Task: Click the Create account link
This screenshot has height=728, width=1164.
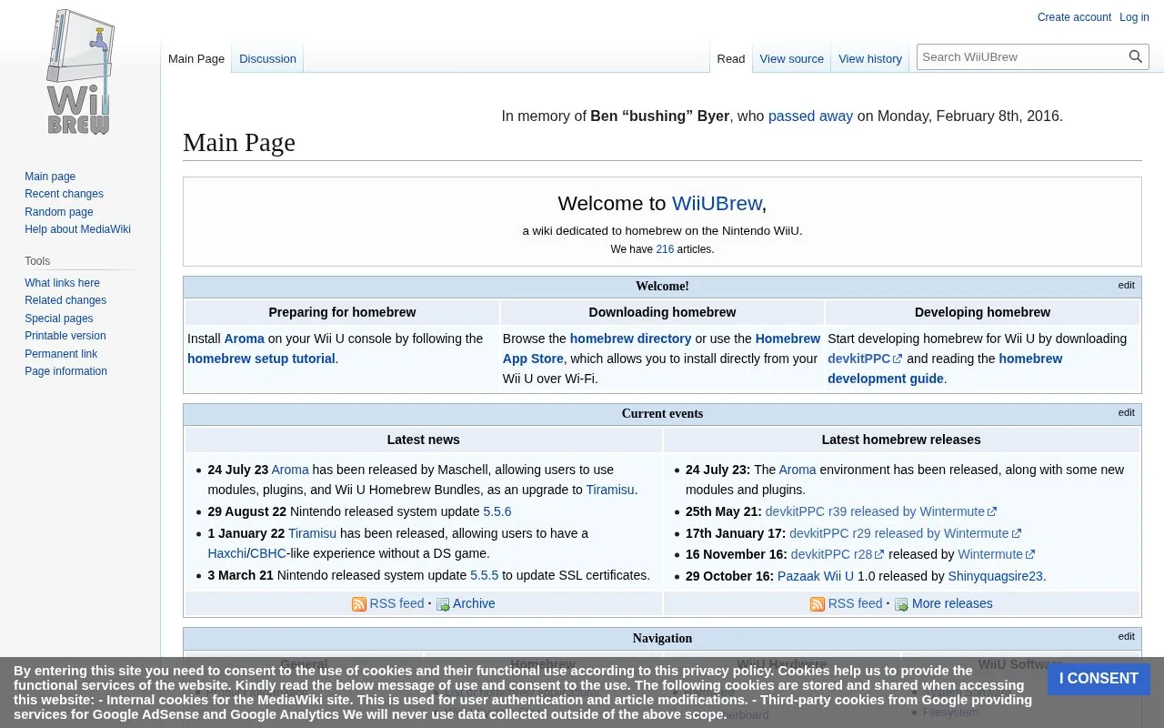Action: pyautogui.click(x=1074, y=17)
